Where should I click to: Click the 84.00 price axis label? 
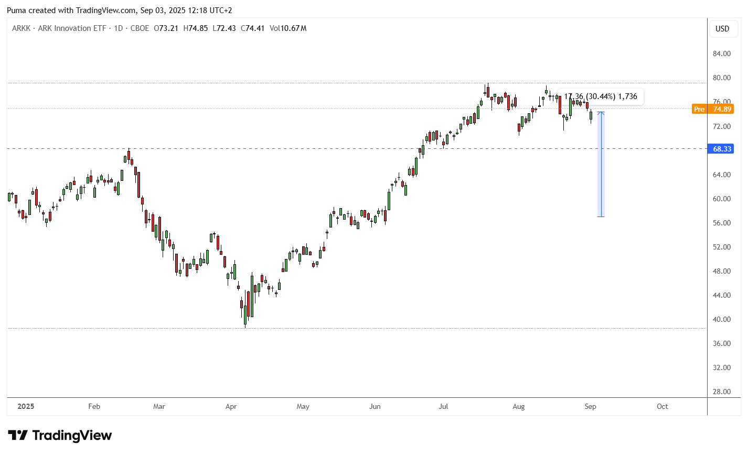[x=722, y=53]
